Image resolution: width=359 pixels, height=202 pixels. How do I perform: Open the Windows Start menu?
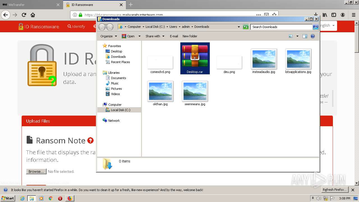(8, 198)
